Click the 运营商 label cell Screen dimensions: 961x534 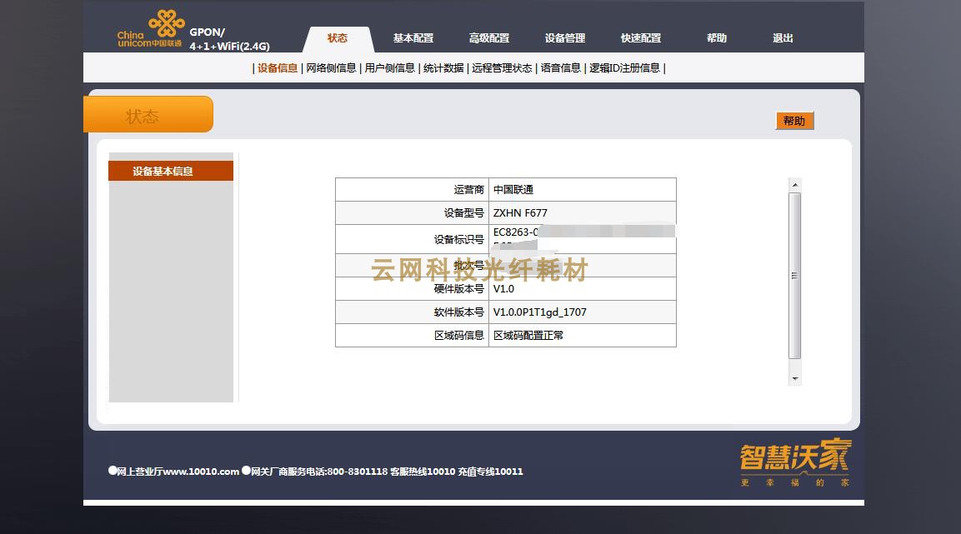pyautogui.click(x=412, y=190)
